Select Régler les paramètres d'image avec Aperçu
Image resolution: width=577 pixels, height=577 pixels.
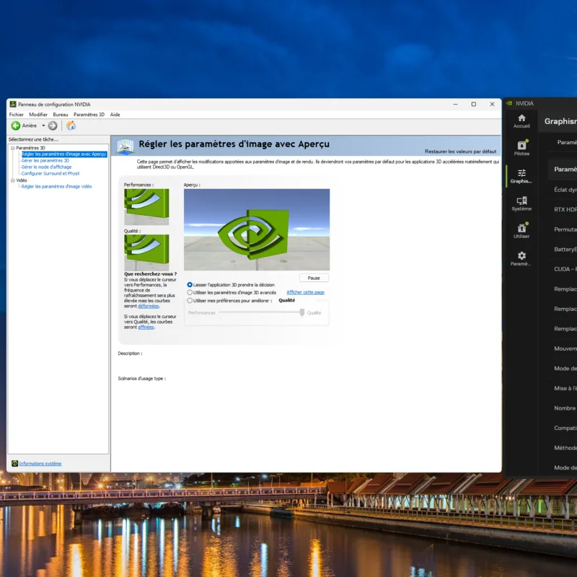(64, 154)
